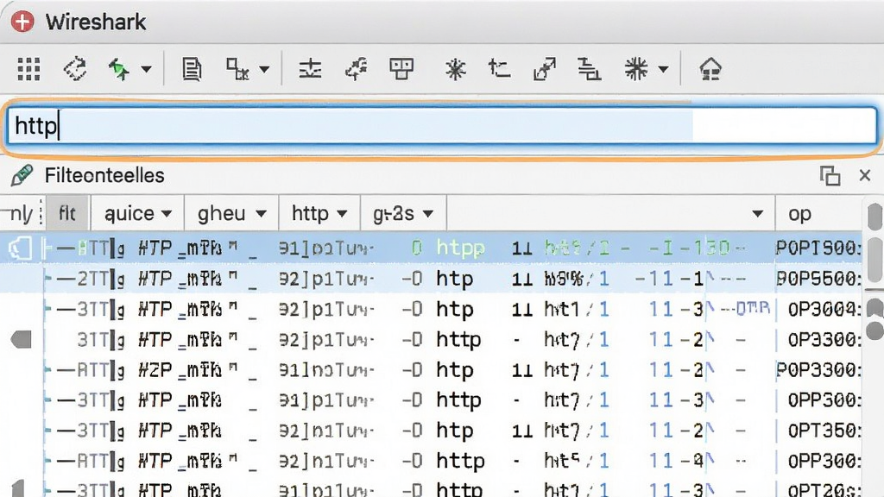
Task: Click the split-window pane toolbar icon
Action: [401, 69]
